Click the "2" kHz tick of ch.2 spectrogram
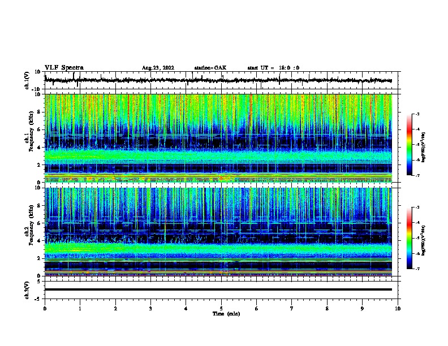 click(x=39, y=258)
